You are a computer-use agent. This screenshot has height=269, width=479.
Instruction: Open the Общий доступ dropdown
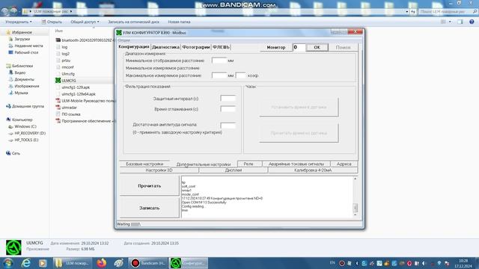[85, 22]
